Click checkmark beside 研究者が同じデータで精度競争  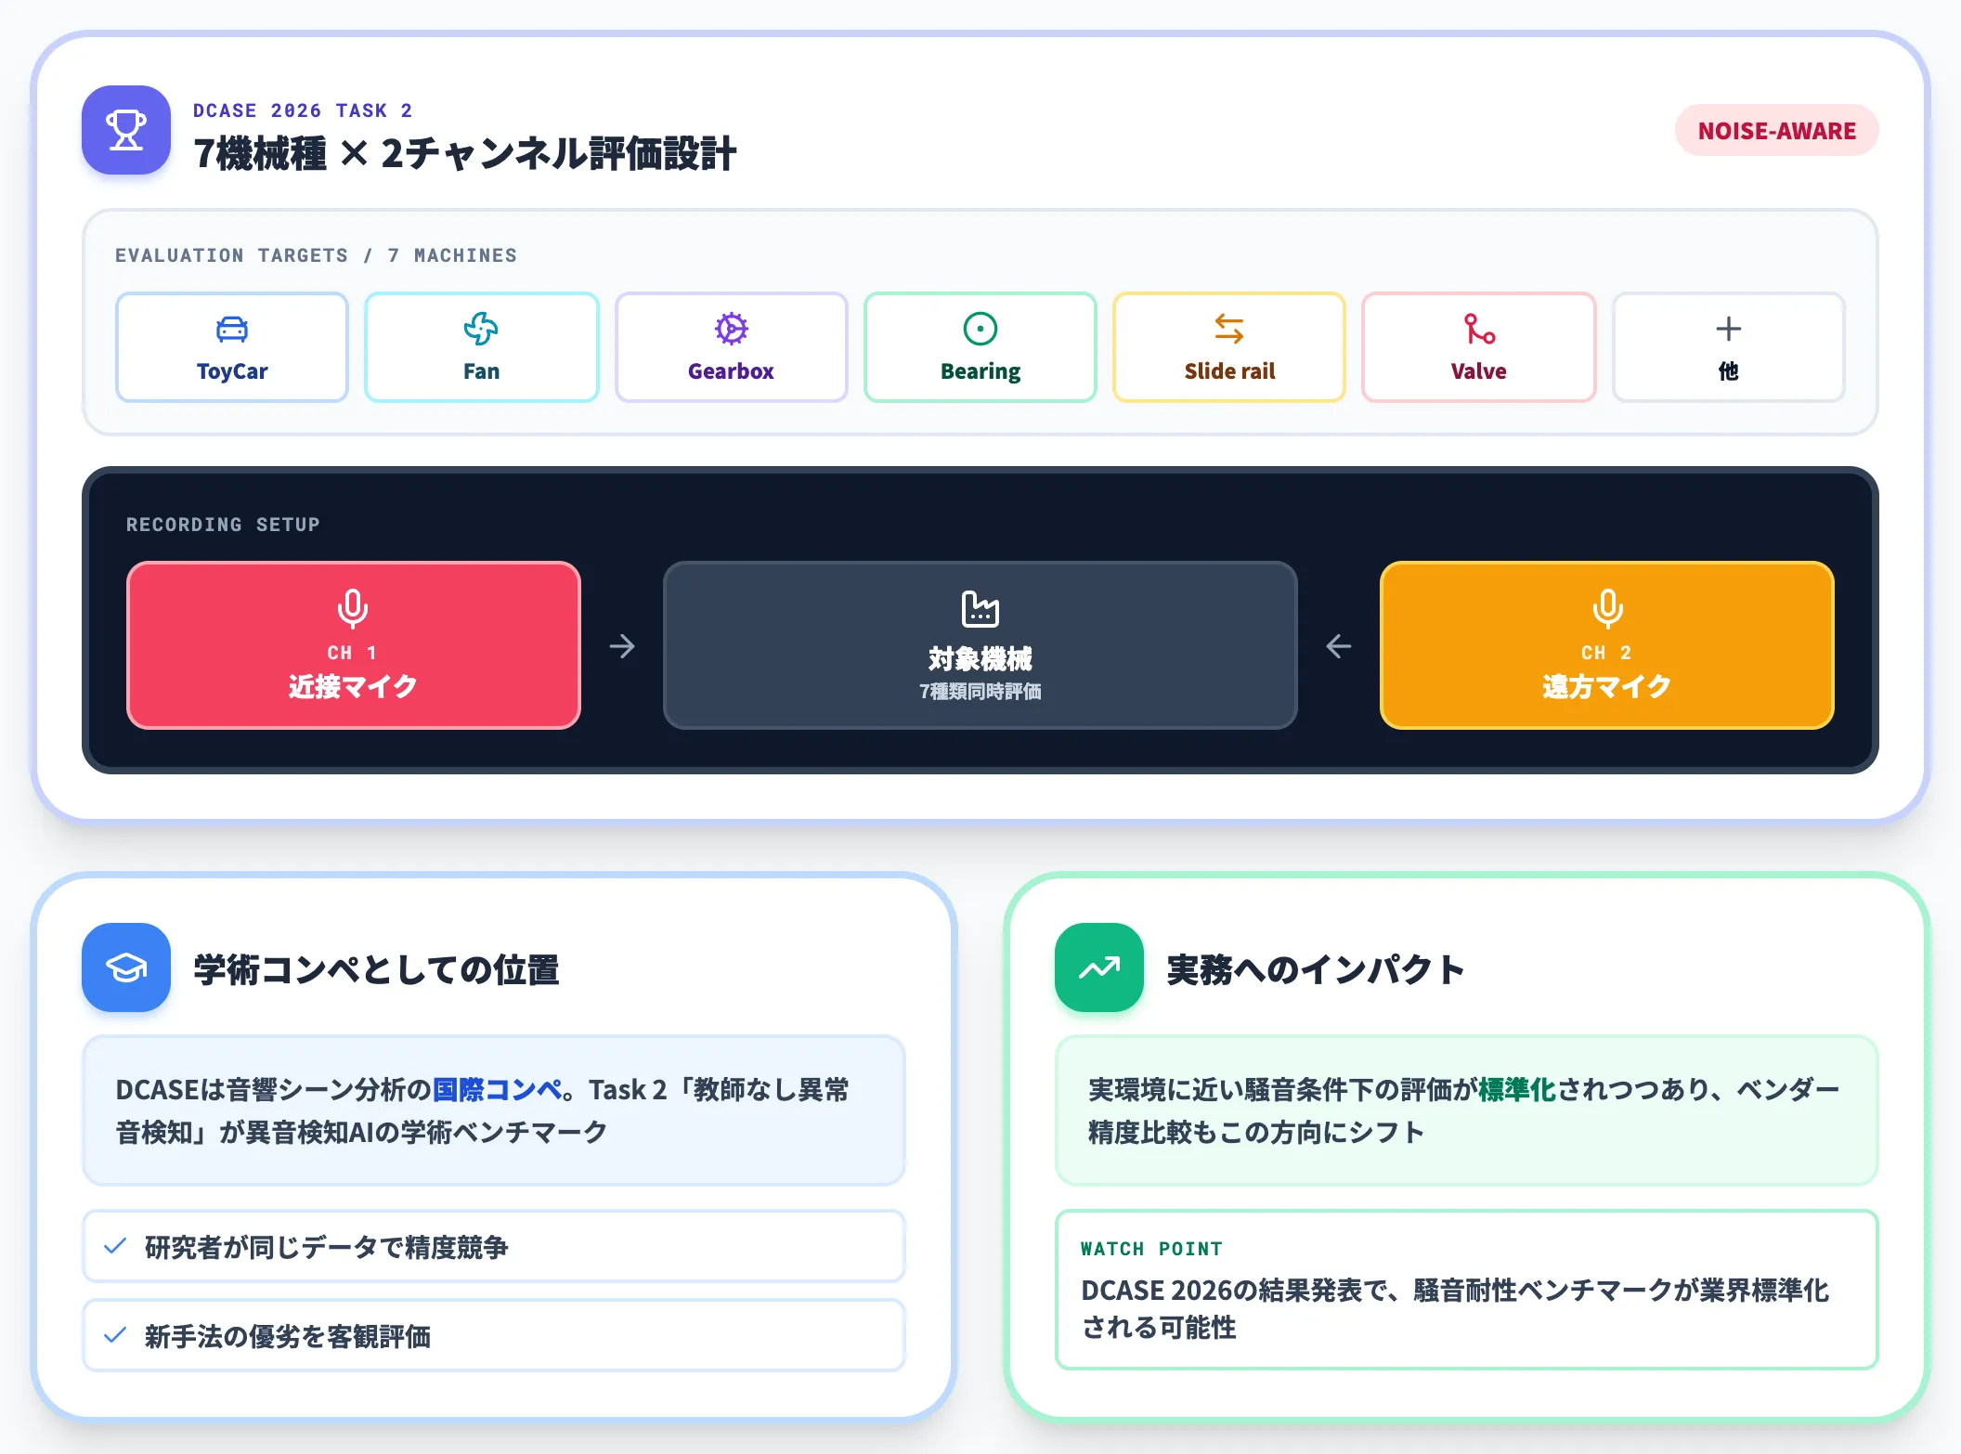click(115, 1246)
